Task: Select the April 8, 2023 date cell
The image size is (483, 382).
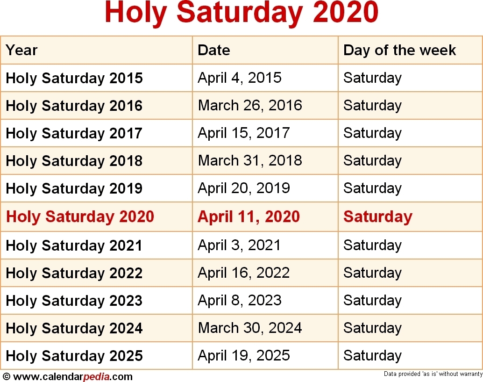Action: [240, 300]
